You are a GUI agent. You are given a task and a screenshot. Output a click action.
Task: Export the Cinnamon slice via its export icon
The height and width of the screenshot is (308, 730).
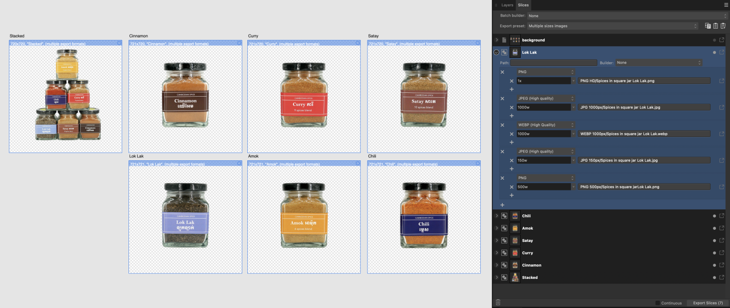click(722, 265)
